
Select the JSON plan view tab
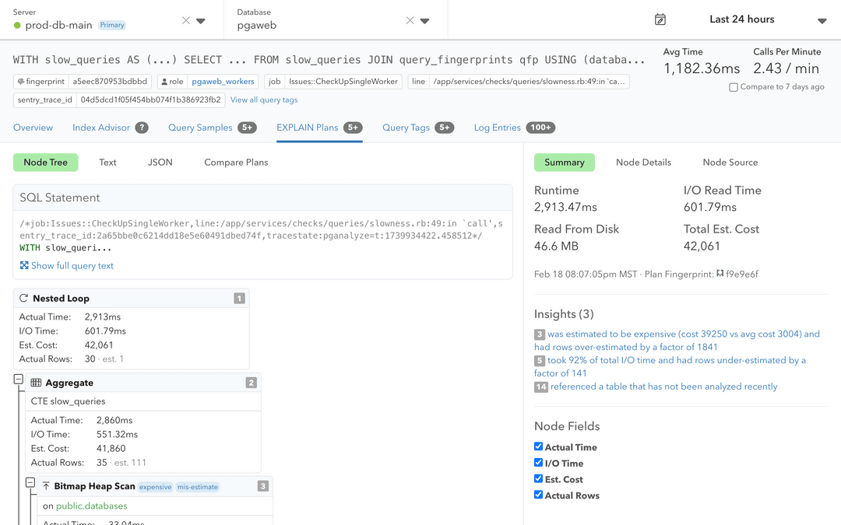tap(160, 163)
